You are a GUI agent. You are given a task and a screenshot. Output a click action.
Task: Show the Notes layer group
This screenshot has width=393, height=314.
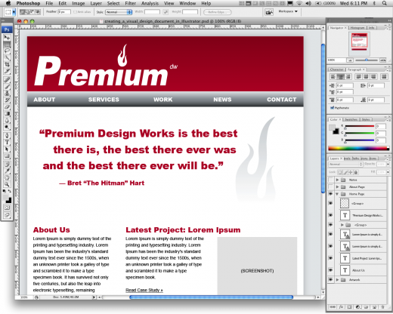(330, 180)
